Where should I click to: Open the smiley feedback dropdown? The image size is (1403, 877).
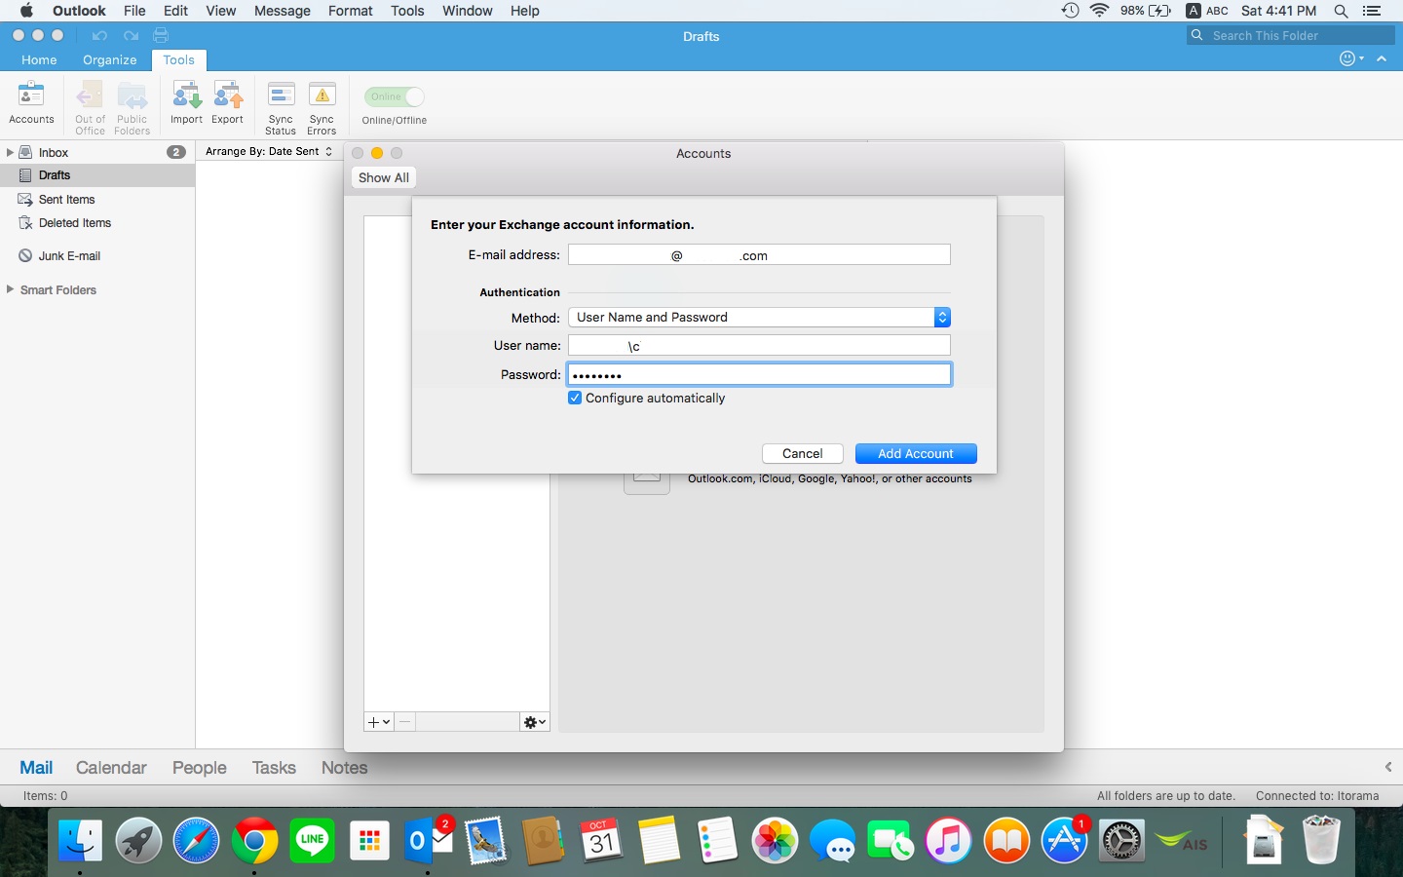click(x=1351, y=58)
